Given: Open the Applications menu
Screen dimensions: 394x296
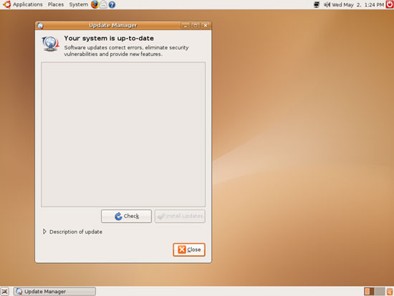Looking at the screenshot, I should click(28, 4).
